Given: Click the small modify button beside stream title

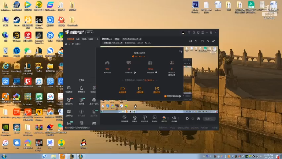Looking at the screenshot, I should (x=117, y=39).
